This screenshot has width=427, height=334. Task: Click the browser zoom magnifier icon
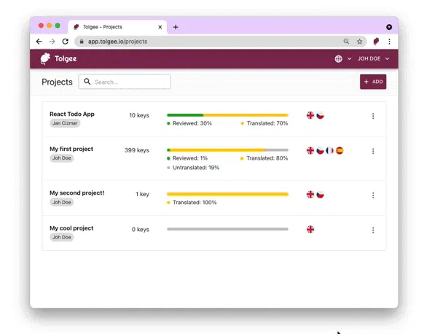tap(346, 42)
